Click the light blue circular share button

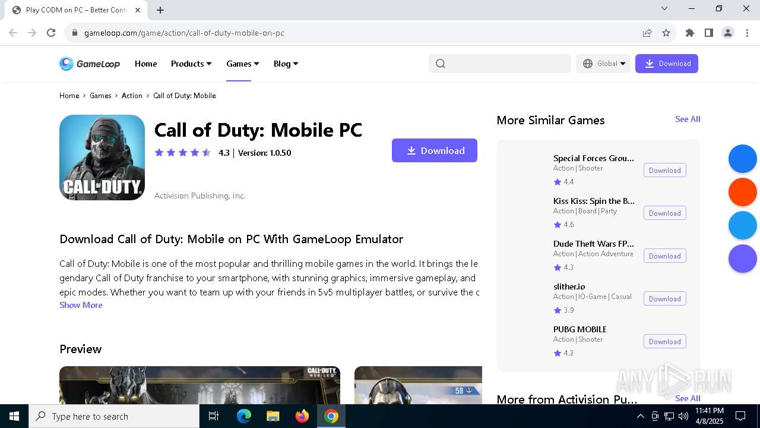tap(743, 225)
